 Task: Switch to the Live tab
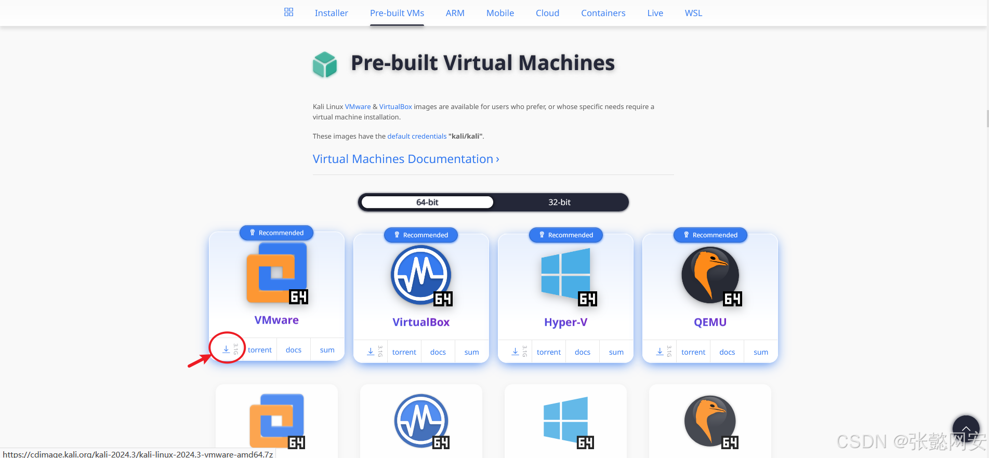pyautogui.click(x=655, y=13)
